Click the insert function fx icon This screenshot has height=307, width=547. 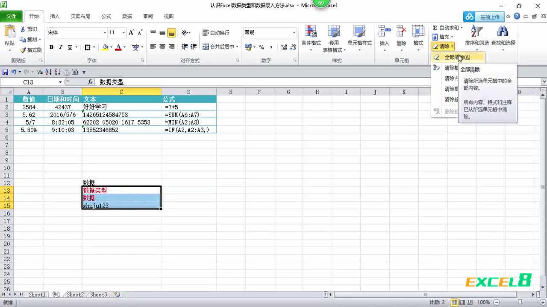90,82
